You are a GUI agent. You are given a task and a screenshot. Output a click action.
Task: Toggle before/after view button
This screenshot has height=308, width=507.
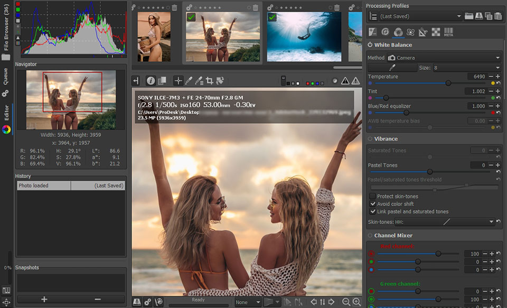click(162, 80)
